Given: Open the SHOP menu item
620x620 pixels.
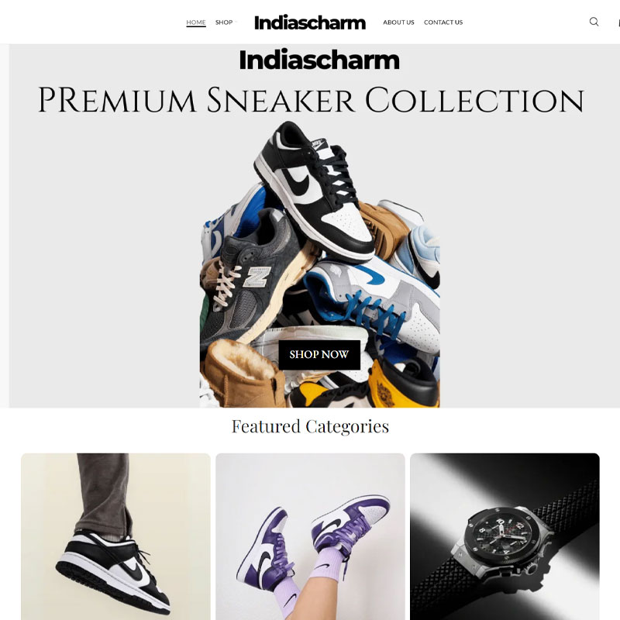Looking at the screenshot, I should (224, 22).
